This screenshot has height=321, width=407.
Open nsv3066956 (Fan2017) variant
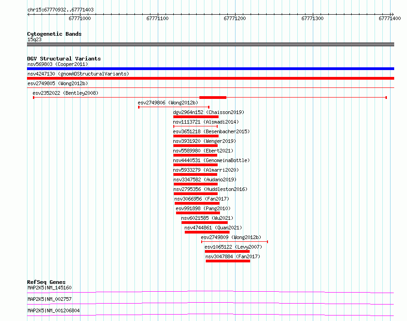pos(202,199)
